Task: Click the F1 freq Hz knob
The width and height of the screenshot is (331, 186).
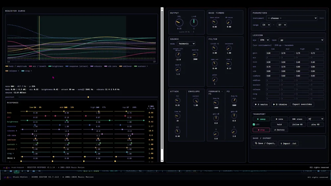Action: [x=216, y=103]
